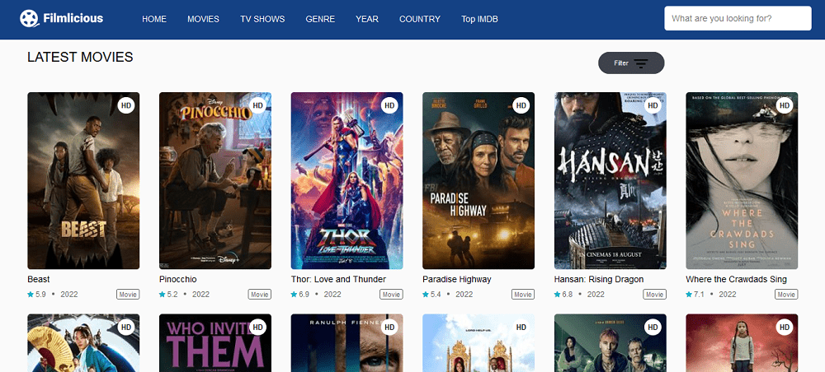Click the LATEST MOVIES heading

click(80, 57)
